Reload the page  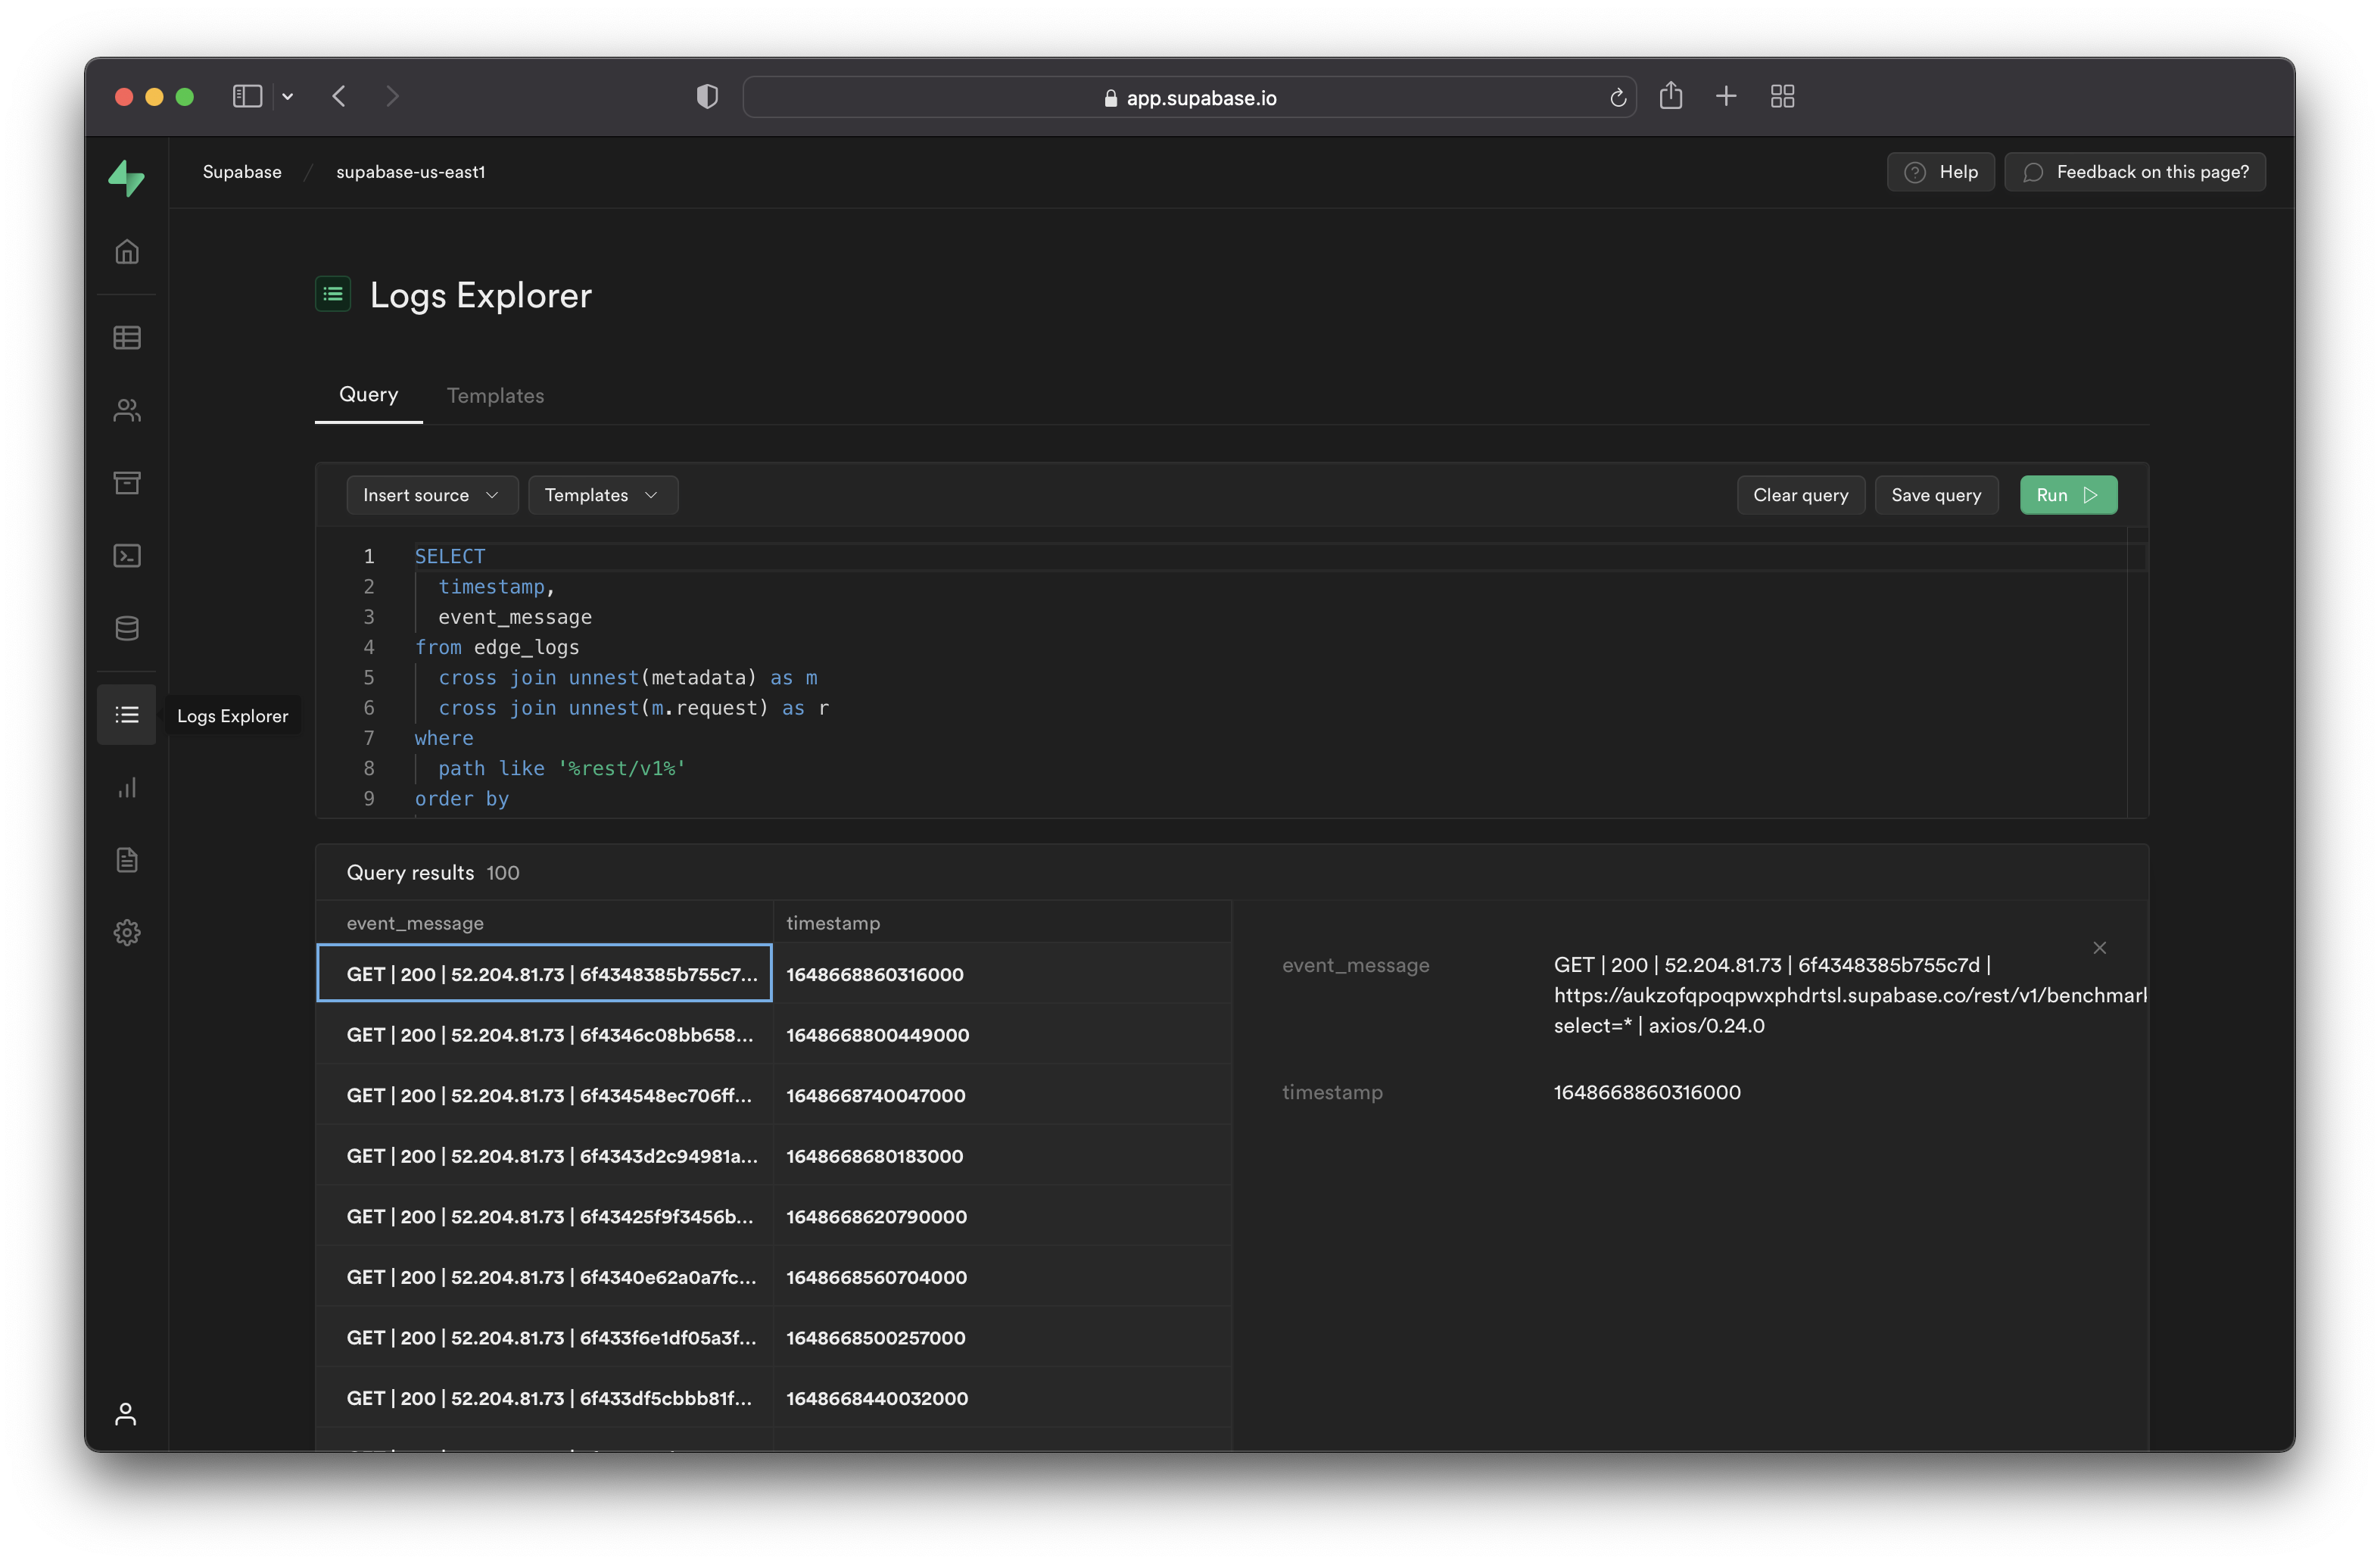(1617, 98)
